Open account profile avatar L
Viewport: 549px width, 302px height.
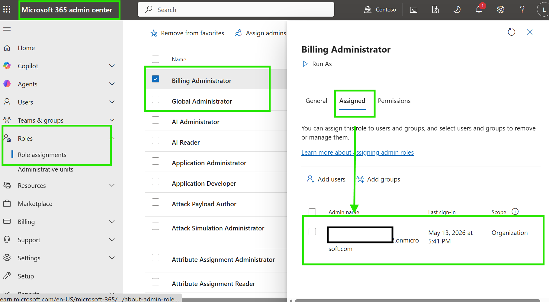click(544, 10)
